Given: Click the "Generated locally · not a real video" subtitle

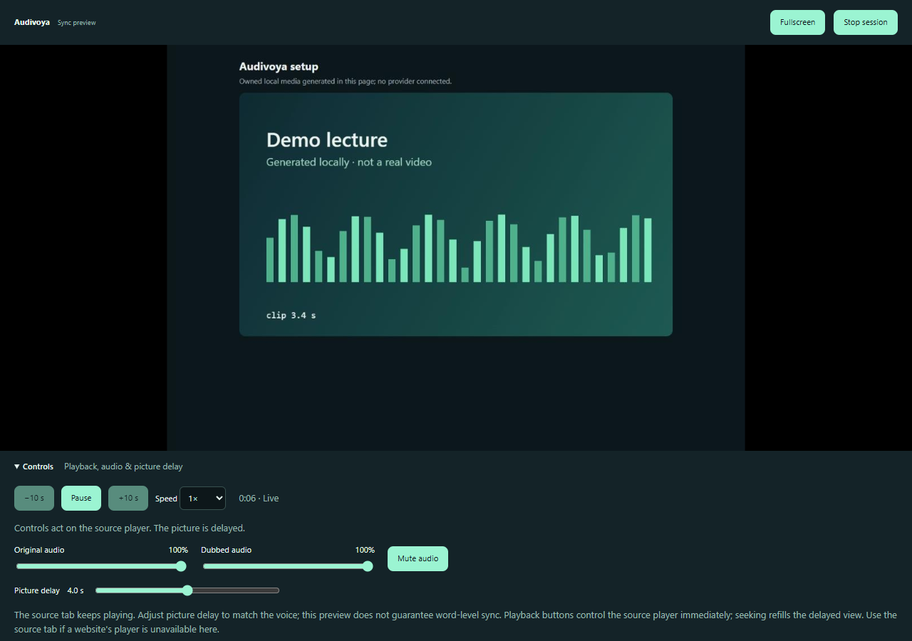Looking at the screenshot, I should (349, 162).
